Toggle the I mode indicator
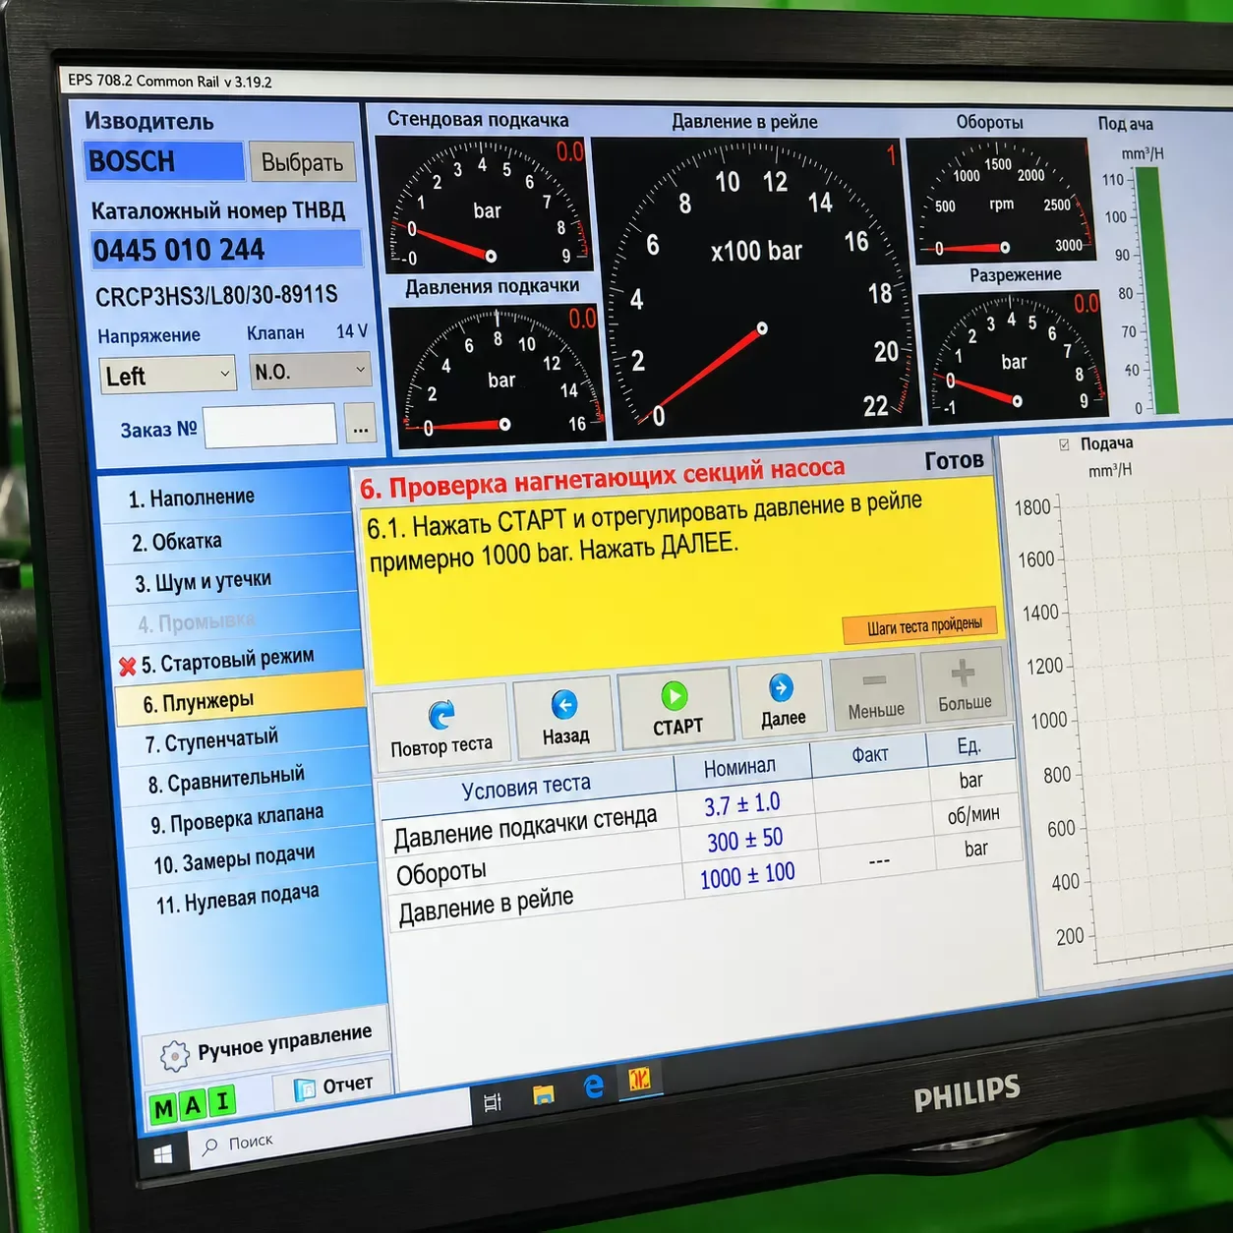Image resolution: width=1233 pixels, height=1233 pixels. [223, 1101]
